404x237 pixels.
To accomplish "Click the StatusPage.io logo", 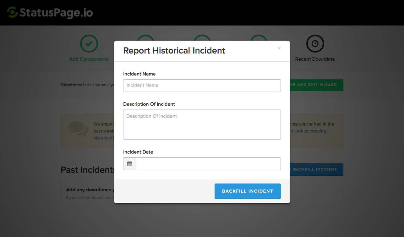I will tap(50, 13).
